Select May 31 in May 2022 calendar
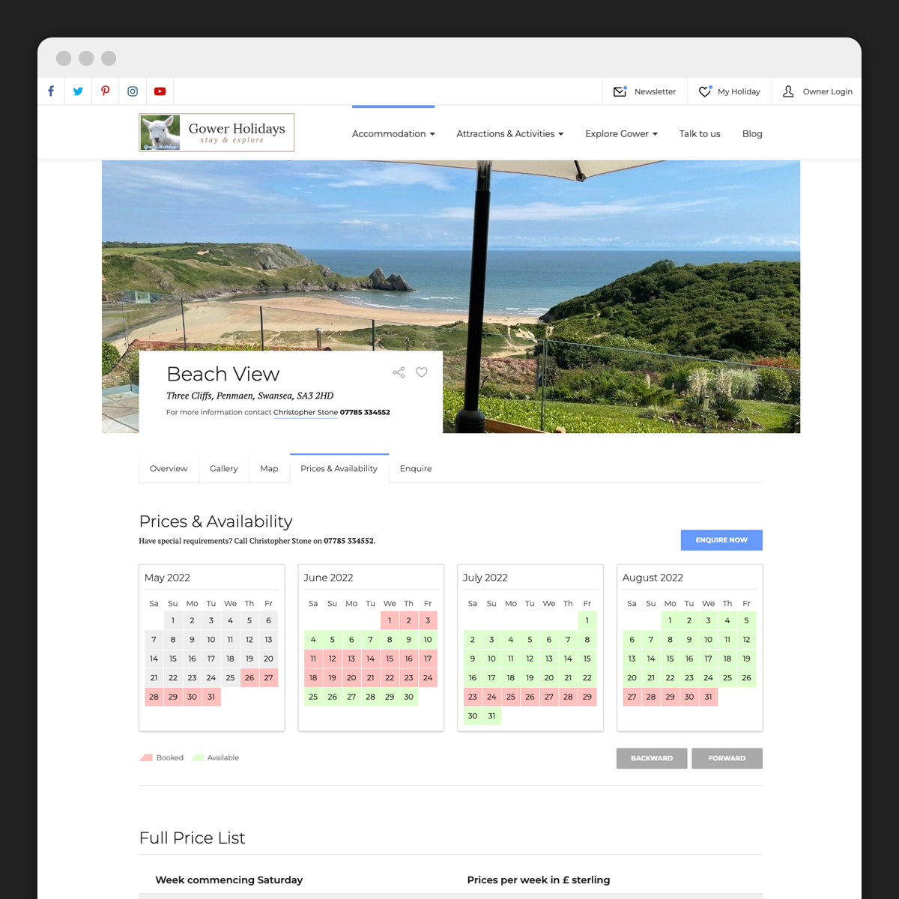The height and width of the screenshot is (899, 899). tap(211, 697)
